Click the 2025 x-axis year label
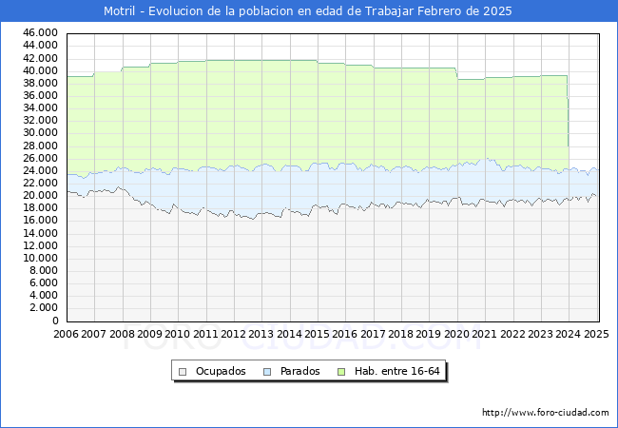Viewport: 618px width, 428px height. (596, 334)
